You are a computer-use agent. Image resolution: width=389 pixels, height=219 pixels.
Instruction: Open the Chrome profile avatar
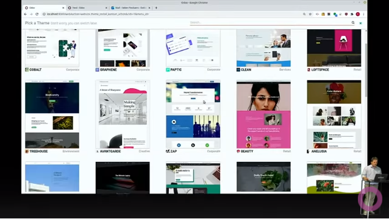point(358,14)
